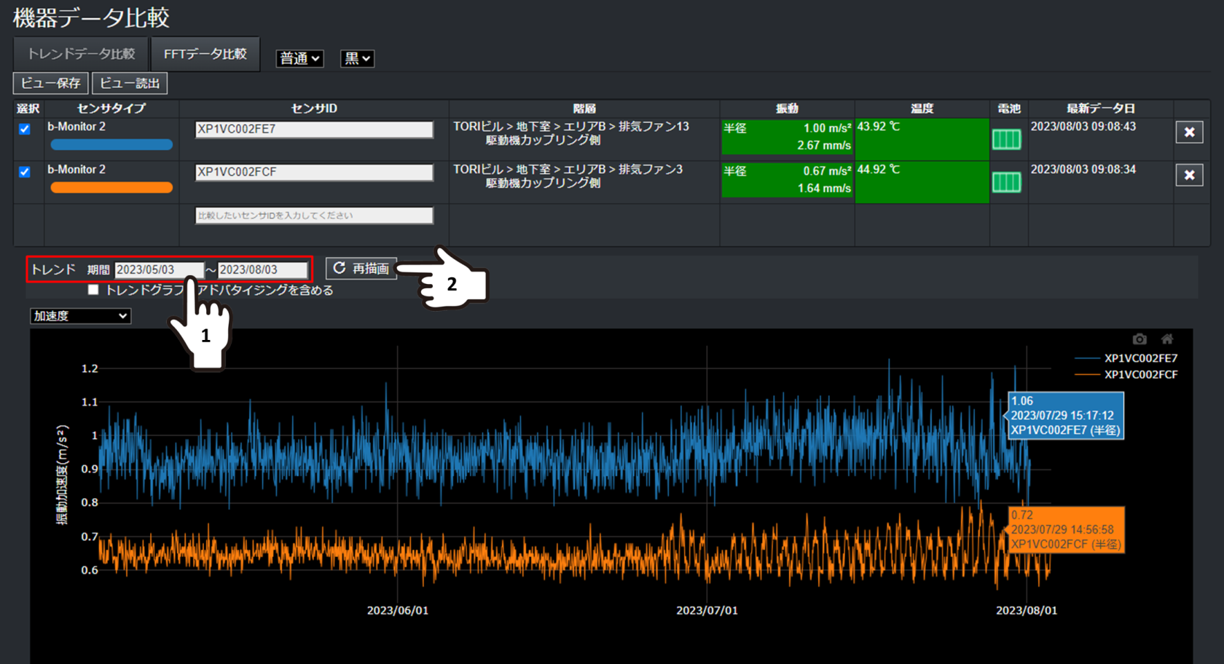The height and width of the screenshot is (664, 1224).
Task: Enable trend graph advertising checkbox
Action: 93,290
